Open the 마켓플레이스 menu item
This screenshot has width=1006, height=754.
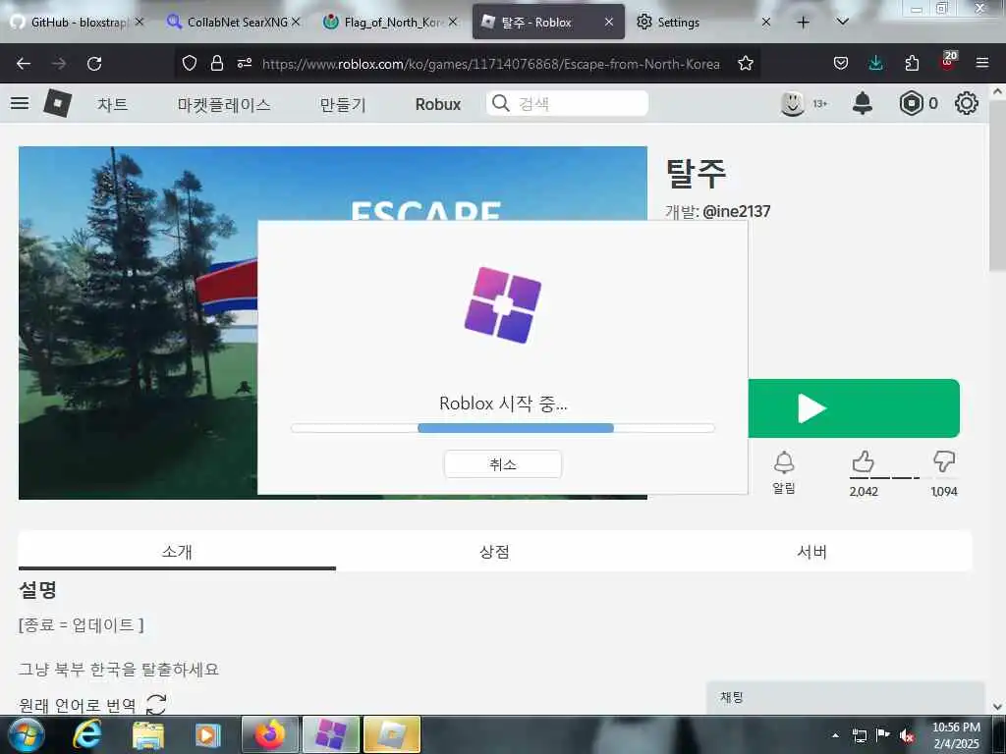[x=224, y=104]
